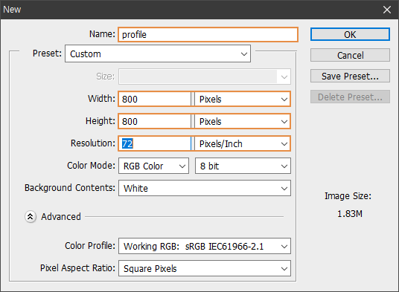Image resolution: width=399 pixels, height=292 pixels.
Task: Click the 1.83M image size value
Action: (350, 214)
